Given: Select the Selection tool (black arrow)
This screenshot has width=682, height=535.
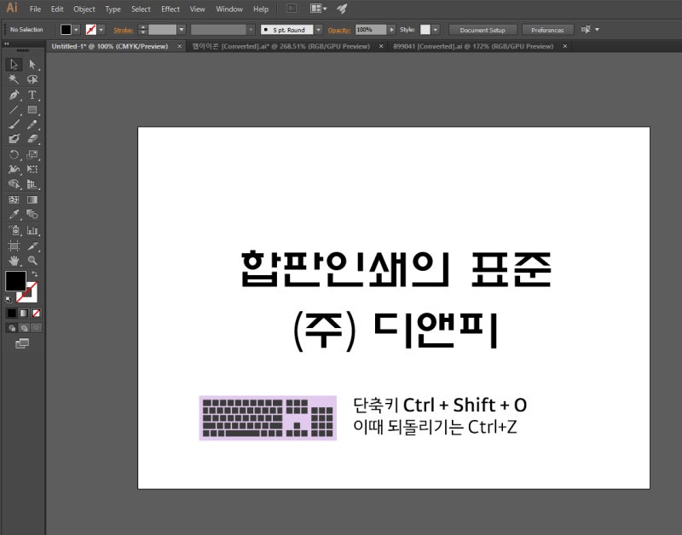Looking at the screenshot, I should (14, 65).
